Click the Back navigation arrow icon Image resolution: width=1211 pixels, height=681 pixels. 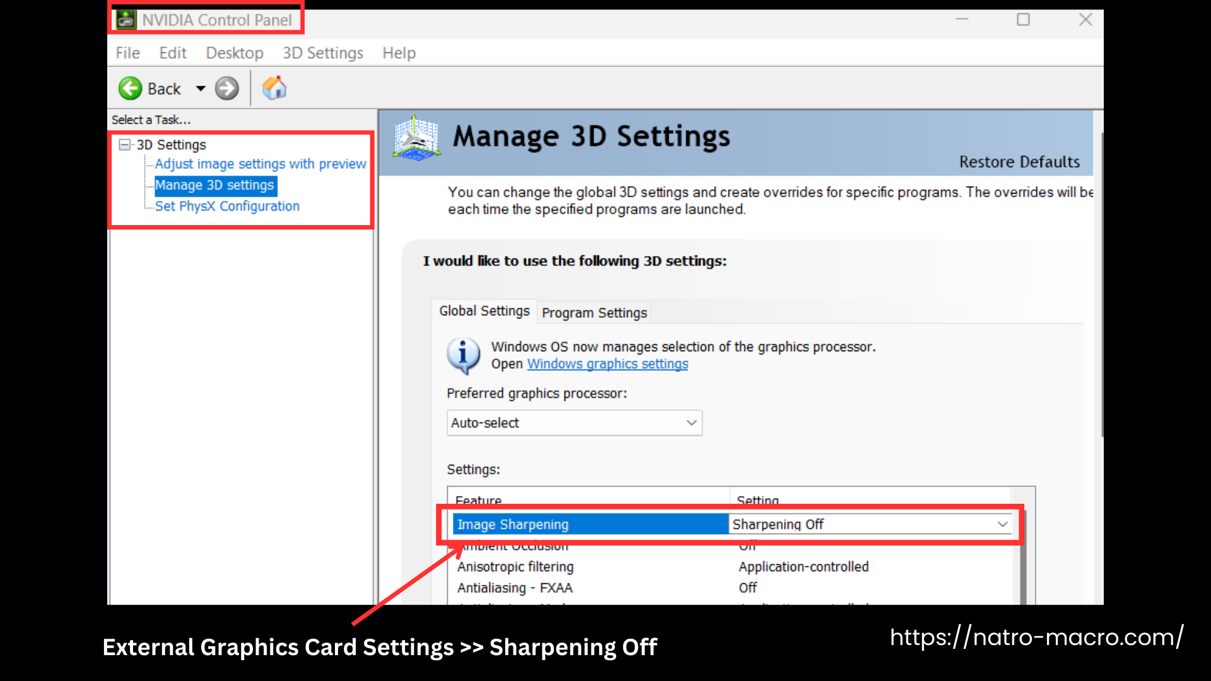(x=130, y=88)
